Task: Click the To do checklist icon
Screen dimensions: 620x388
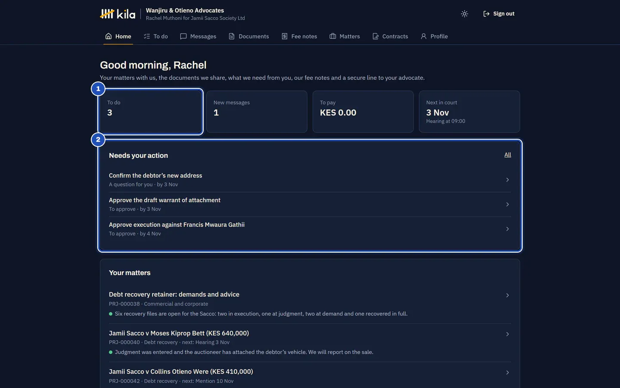Action: pos(147,36)
